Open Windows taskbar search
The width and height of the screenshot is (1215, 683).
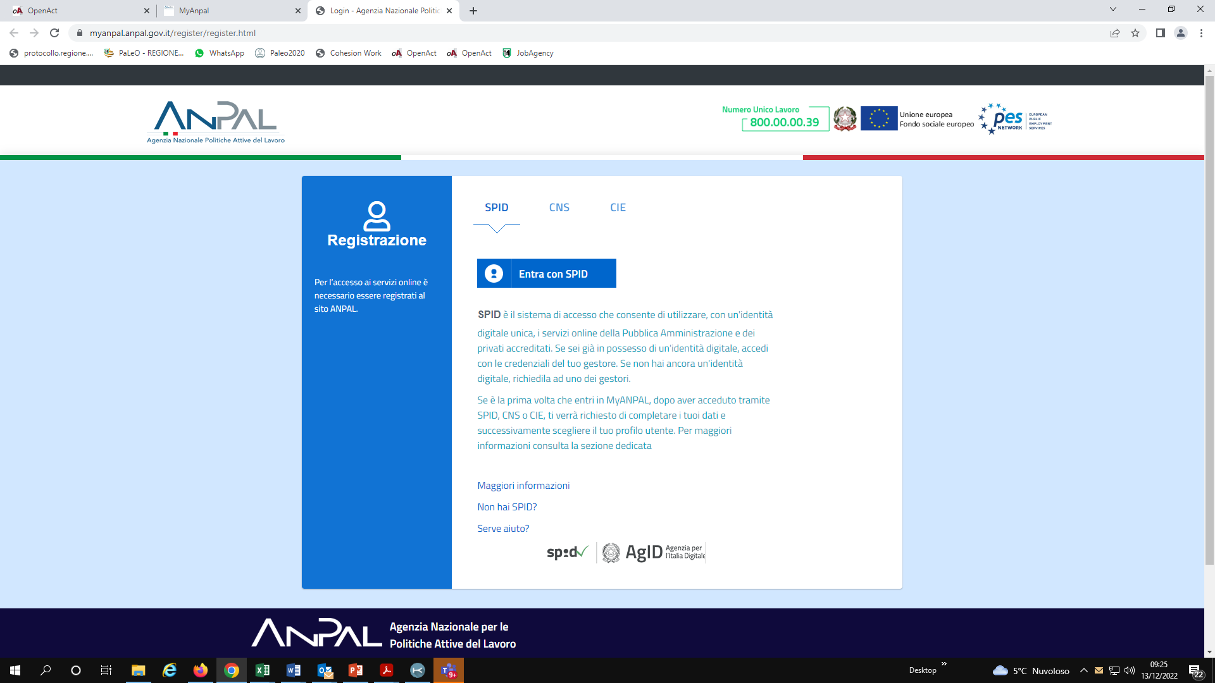tap(46, 670)
